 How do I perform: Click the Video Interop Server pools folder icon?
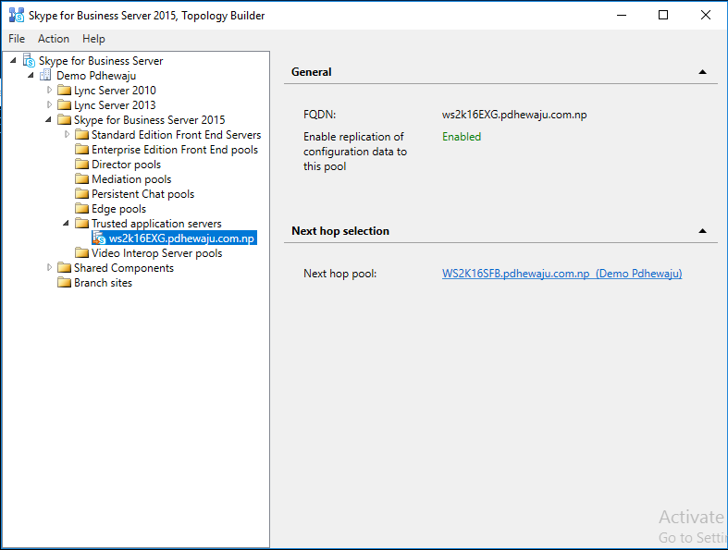click(x=81, y=253)
